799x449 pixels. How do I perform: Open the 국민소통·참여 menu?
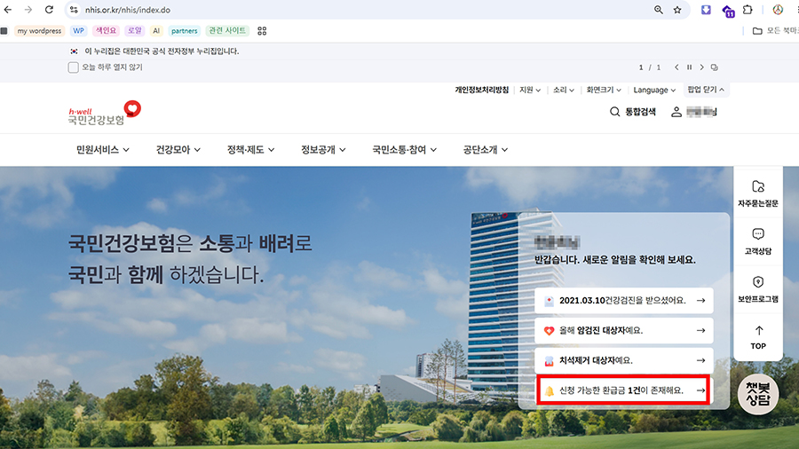coord(404,150)
